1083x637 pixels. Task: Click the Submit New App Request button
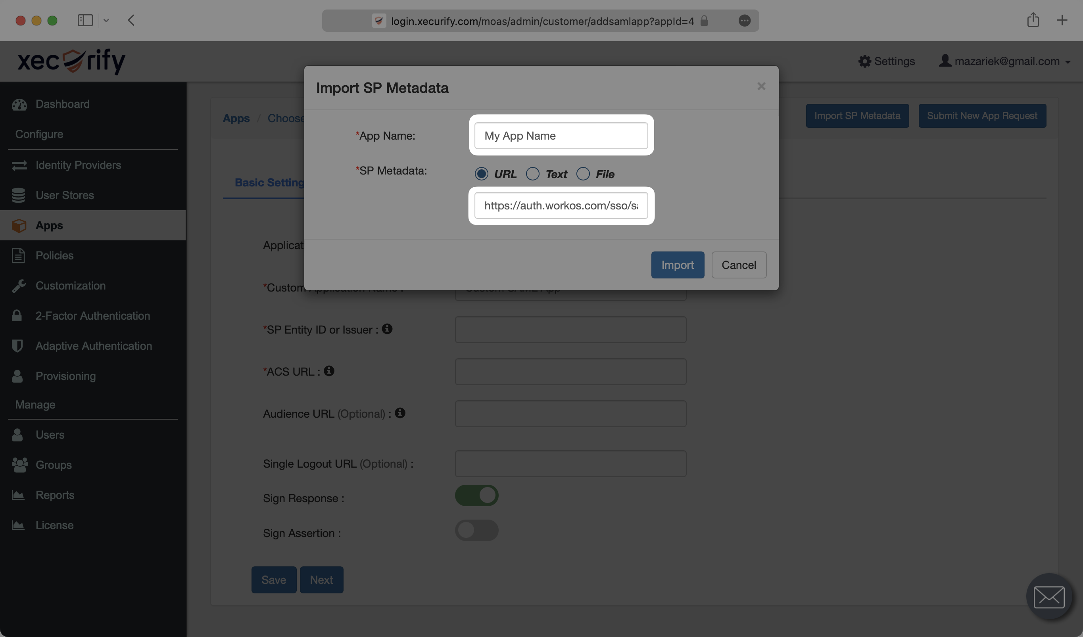coord(982,115)
